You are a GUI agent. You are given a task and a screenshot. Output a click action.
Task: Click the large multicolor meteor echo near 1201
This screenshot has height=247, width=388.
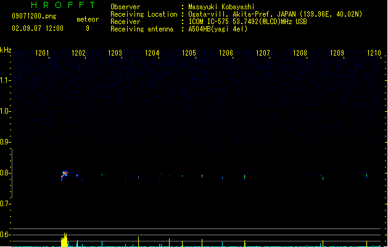pyautogui.click(x=64, y=175)
